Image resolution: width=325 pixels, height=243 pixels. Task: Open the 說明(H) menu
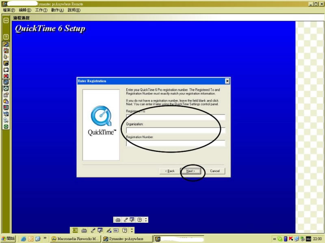pos(74,10)
